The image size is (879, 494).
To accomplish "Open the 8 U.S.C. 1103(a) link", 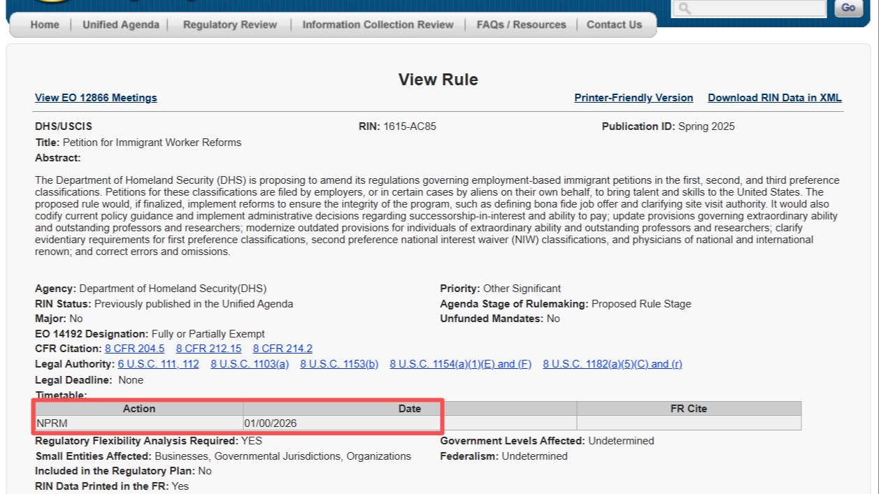I will (x=249, y=364).
